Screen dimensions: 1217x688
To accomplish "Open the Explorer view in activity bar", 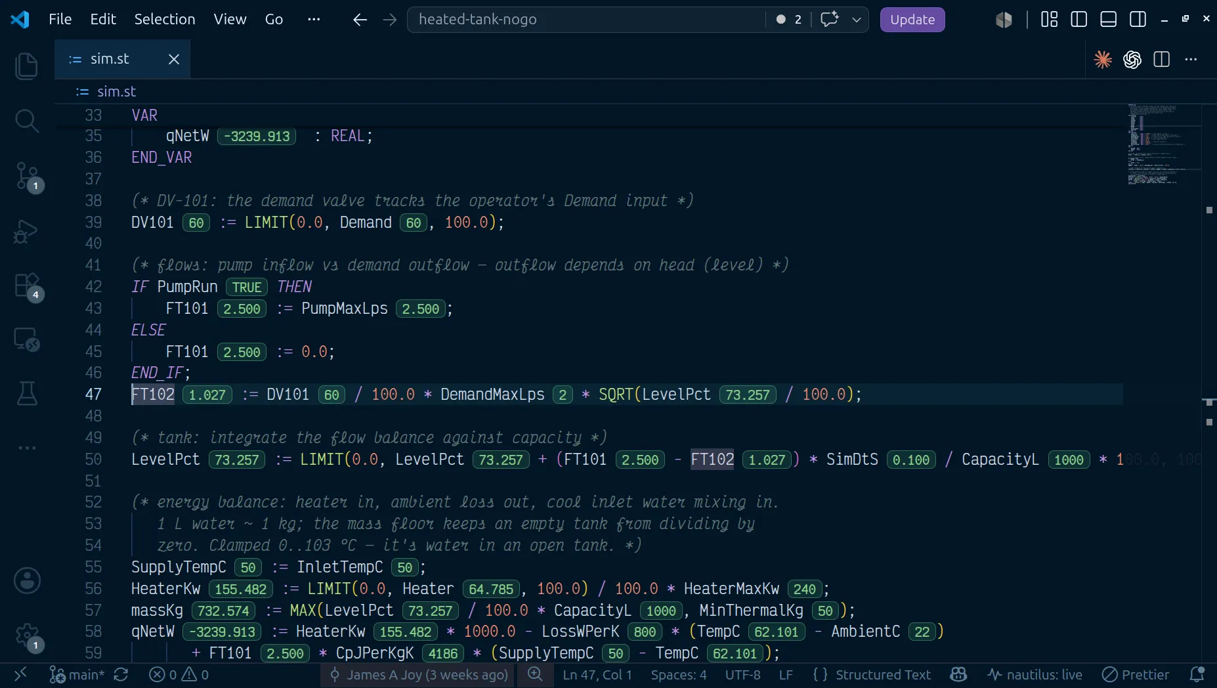I will pyautogui.click(x=27, y=66).
